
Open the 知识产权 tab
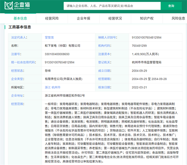click(x=147, y=18)
